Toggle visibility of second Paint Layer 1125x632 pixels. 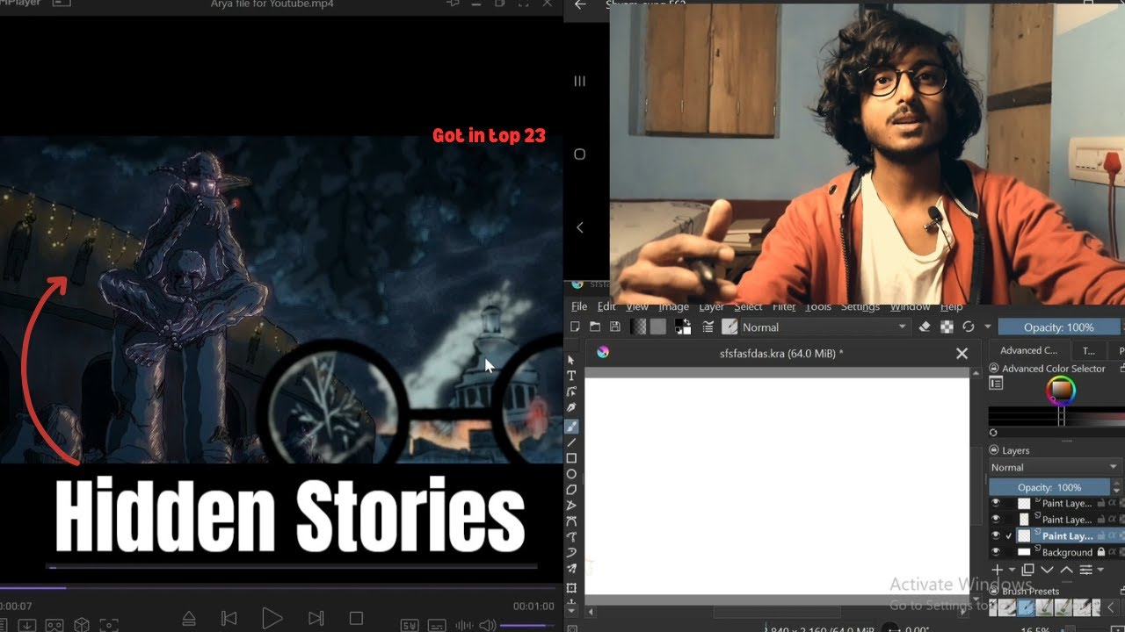pos(996,519)
